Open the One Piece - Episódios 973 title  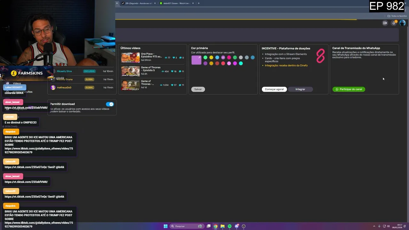pyautogui.click(x=151, y=55)
